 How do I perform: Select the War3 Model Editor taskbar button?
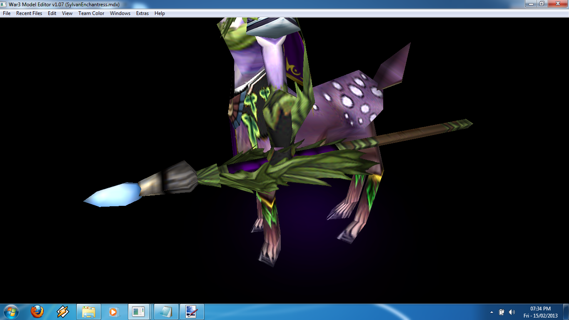click(x=138, y=312)
